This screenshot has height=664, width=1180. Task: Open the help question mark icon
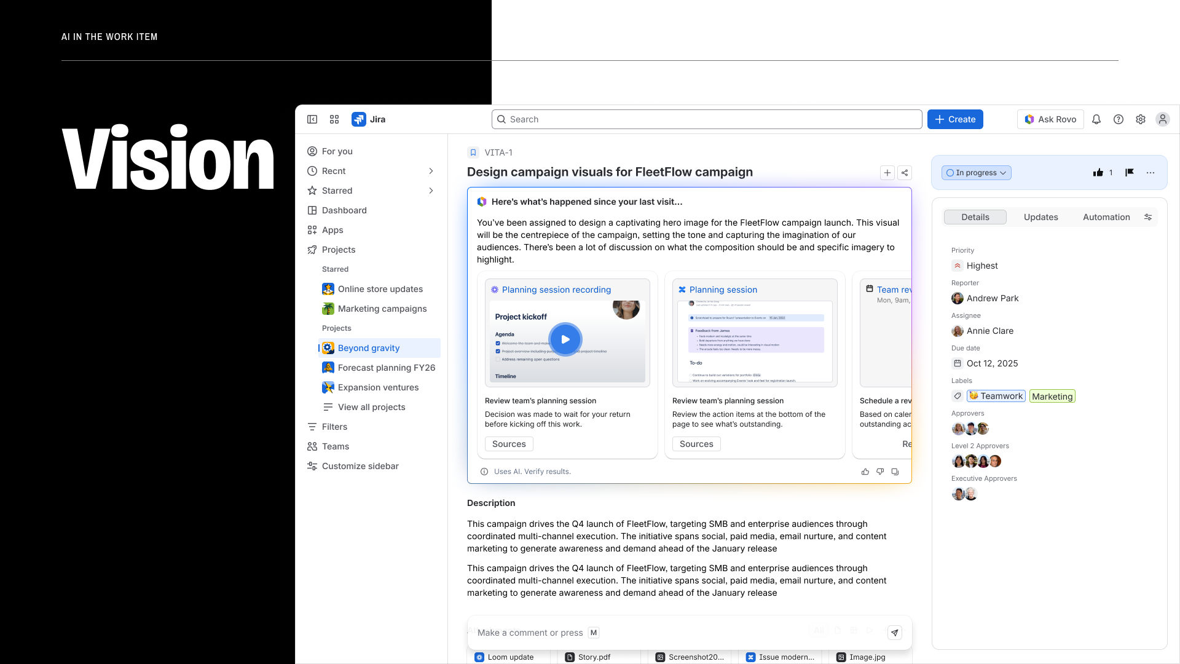pyautogui.click(x=1119, y=119)
